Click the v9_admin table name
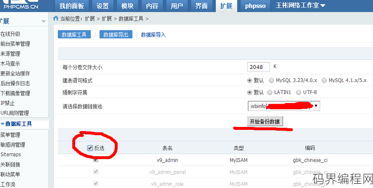This screenshot has width=373, height=188. (167, 160)
